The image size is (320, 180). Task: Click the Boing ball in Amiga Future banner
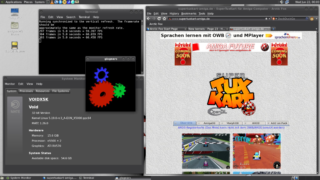265,47
